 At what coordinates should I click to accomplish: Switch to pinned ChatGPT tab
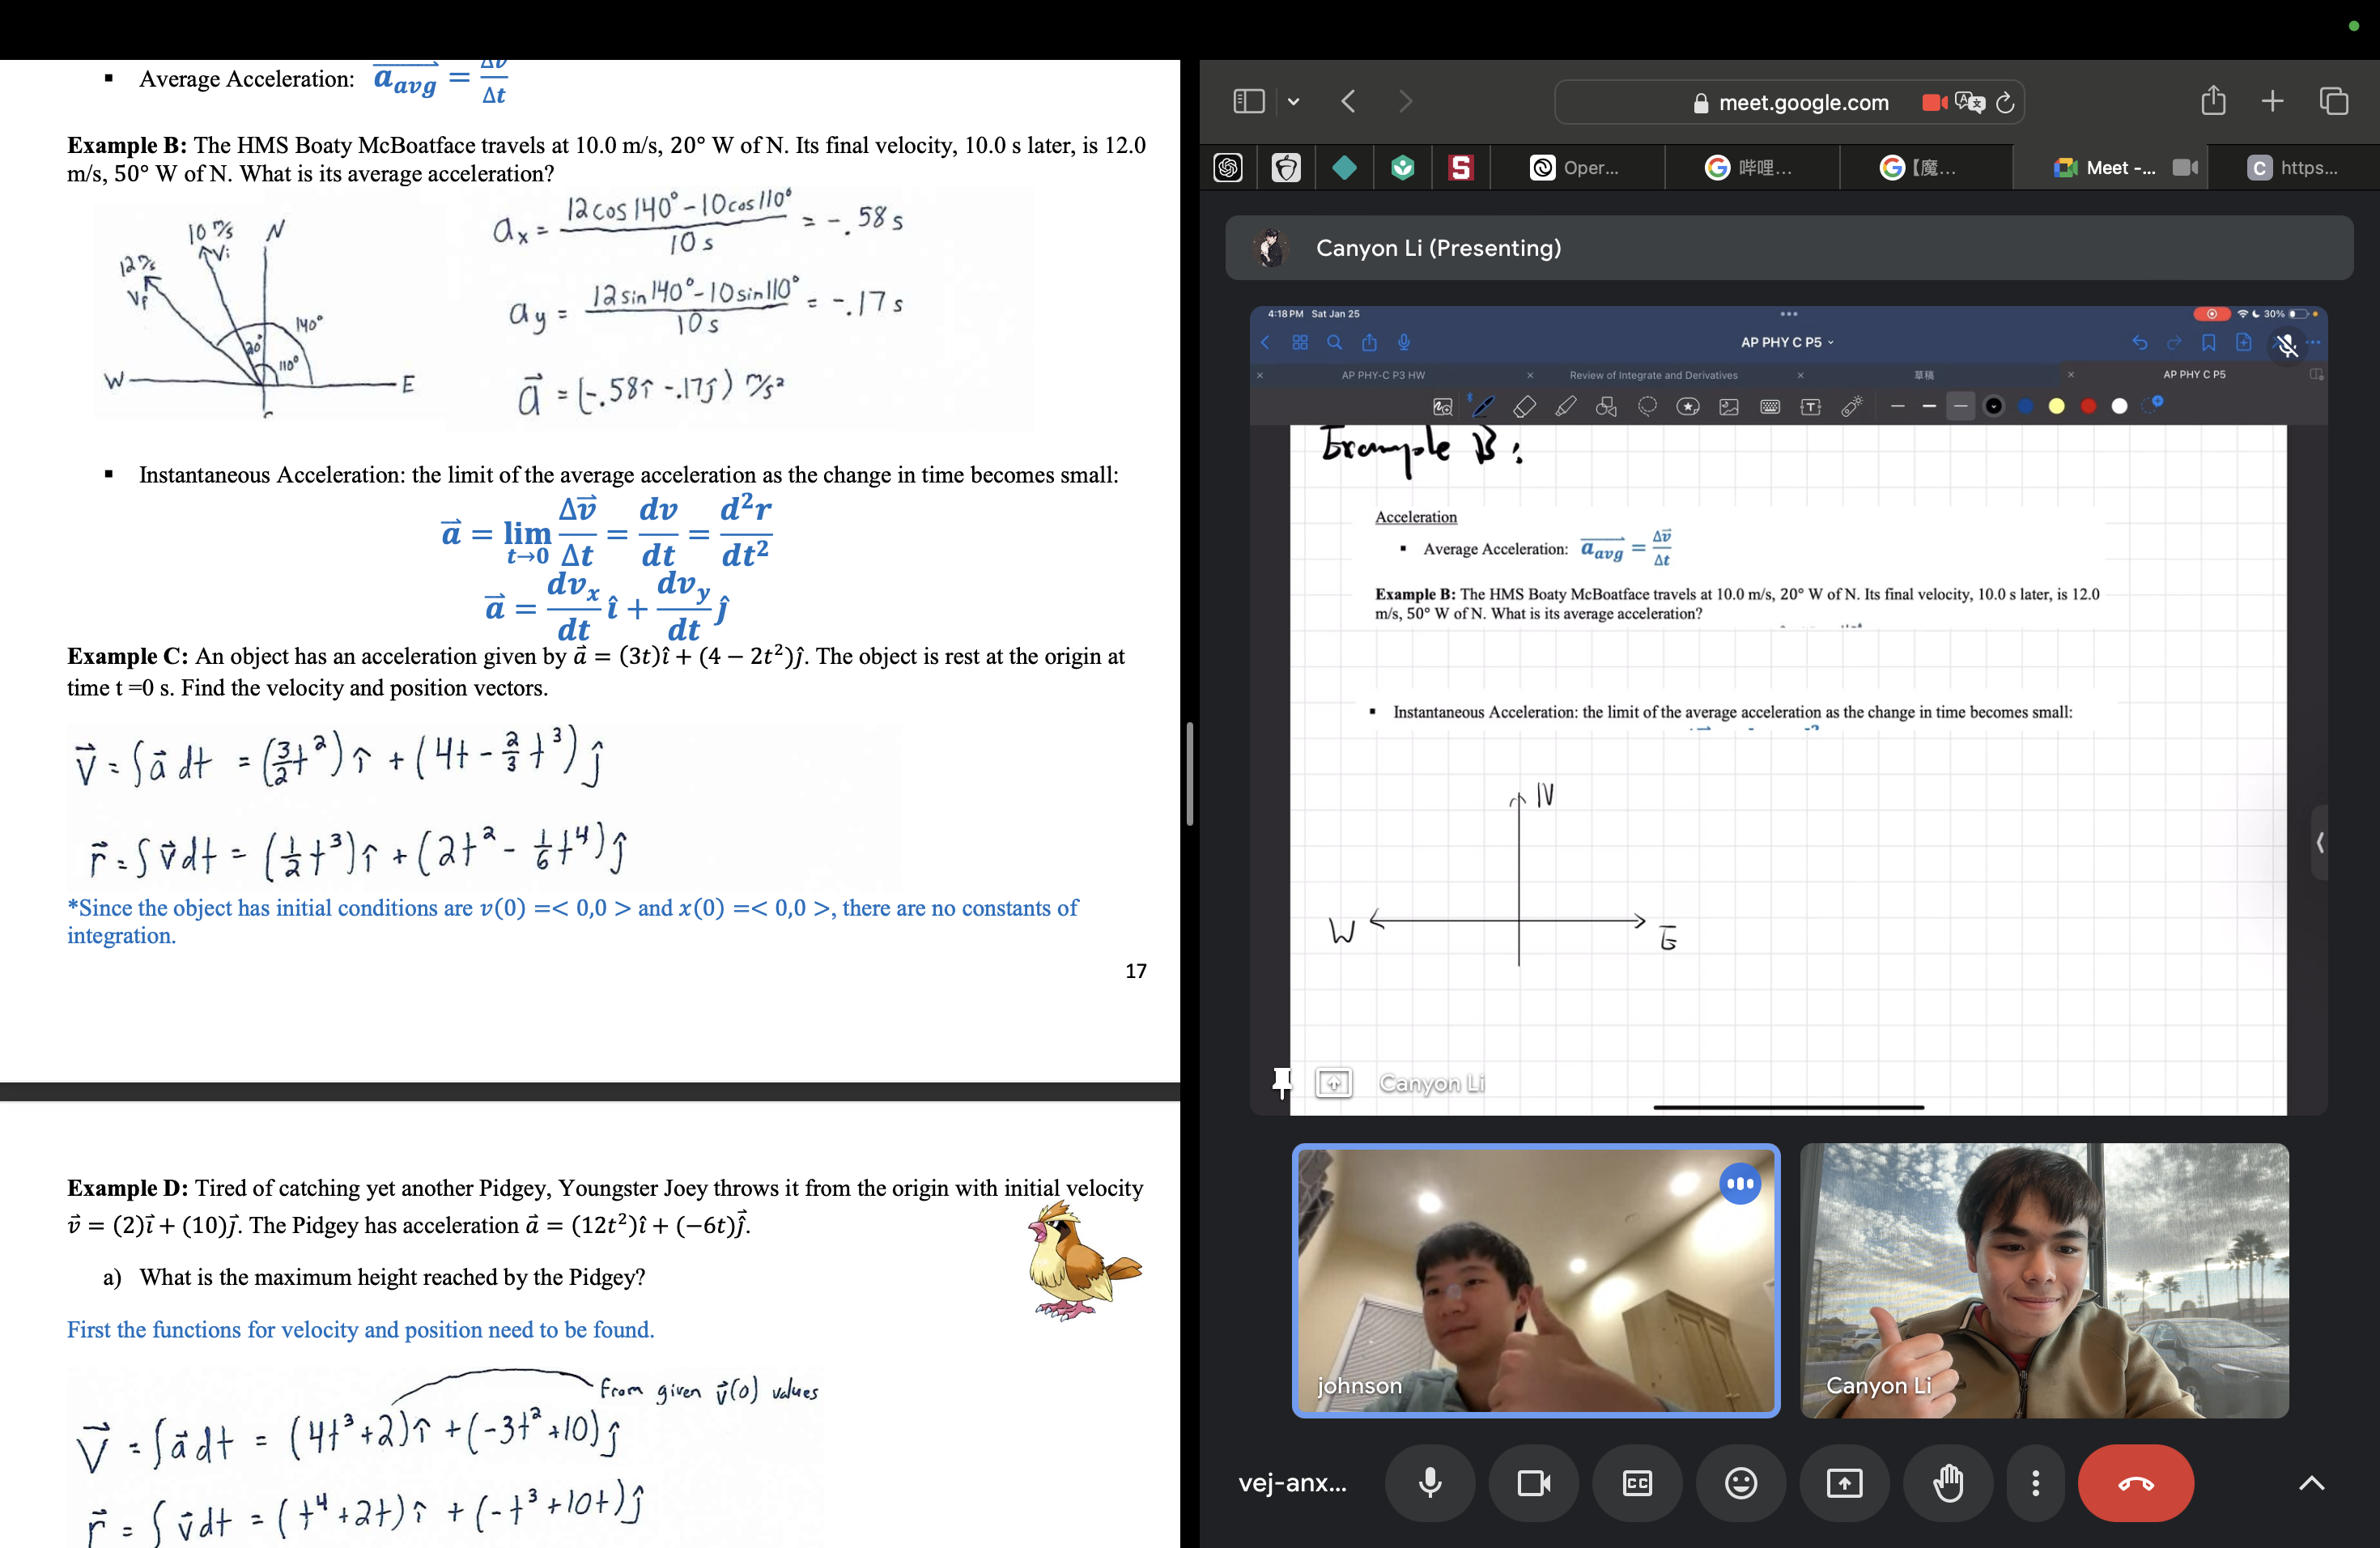pos(1228,168)
